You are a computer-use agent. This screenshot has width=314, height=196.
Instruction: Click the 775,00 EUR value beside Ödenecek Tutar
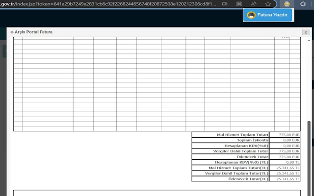pos(289,157)
